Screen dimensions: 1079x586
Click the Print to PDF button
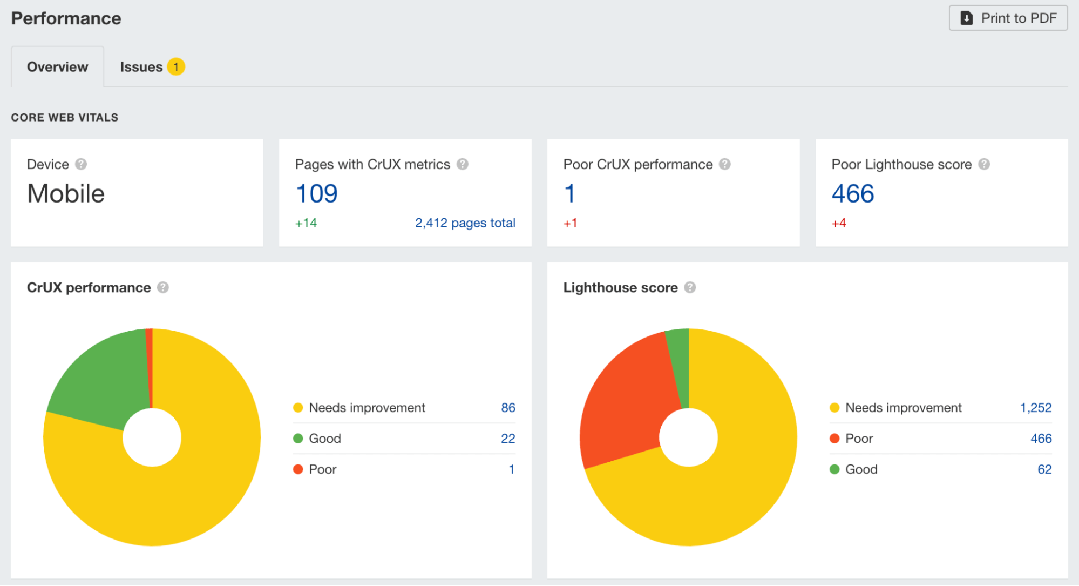[x=1008, y=18]
